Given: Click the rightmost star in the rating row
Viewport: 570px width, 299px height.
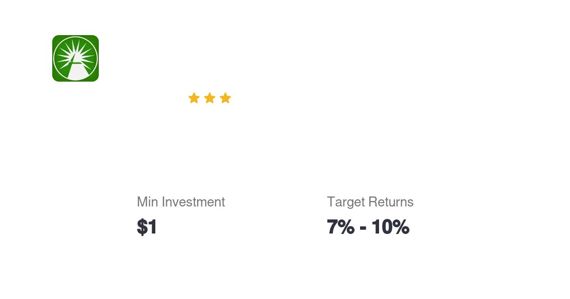Looking at the screenshot, I should pyautogui.click(x=225, y=98).
